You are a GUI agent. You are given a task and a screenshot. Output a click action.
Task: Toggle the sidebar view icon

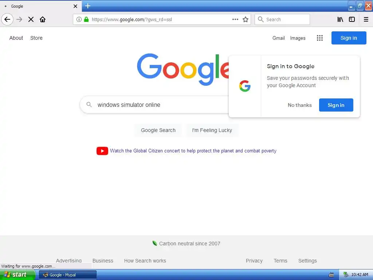coord(352,19)
